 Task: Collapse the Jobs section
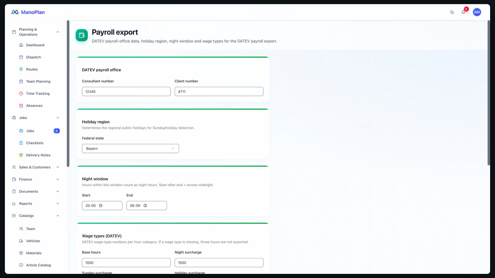(x=36, y=118)
